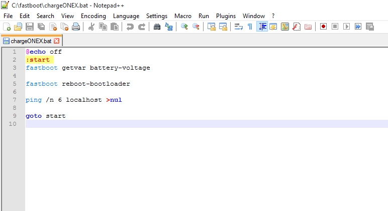The image size is (388, 211).
Task: Open the ? help menu
Action: point(273,16)
